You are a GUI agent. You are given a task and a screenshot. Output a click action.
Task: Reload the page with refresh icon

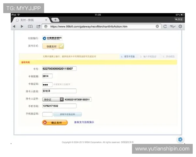coord(165,26)
